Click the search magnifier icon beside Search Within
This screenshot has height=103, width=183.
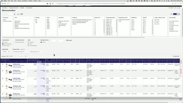click(15, 14)
